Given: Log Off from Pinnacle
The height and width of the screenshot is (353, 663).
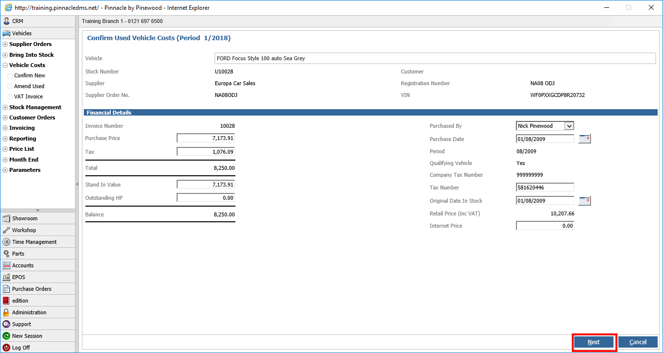Looking at the screenshot, I should pyautogui.click(x=38, y=348).
